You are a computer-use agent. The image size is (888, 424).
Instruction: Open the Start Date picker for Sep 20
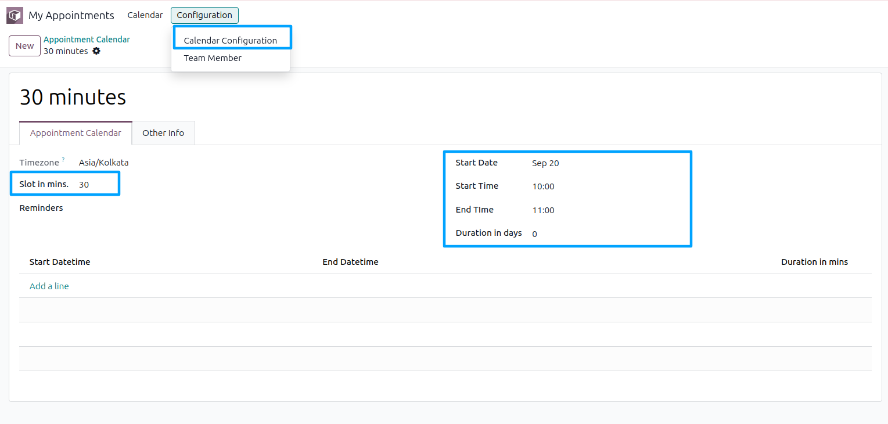coord(545,163)
